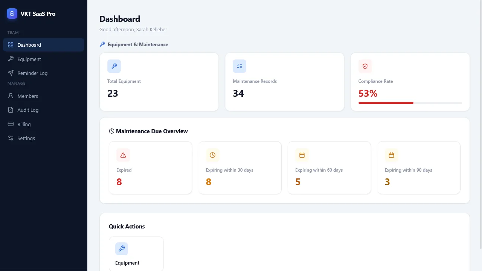Open the Compliance Rate stat card

[410, 82]
